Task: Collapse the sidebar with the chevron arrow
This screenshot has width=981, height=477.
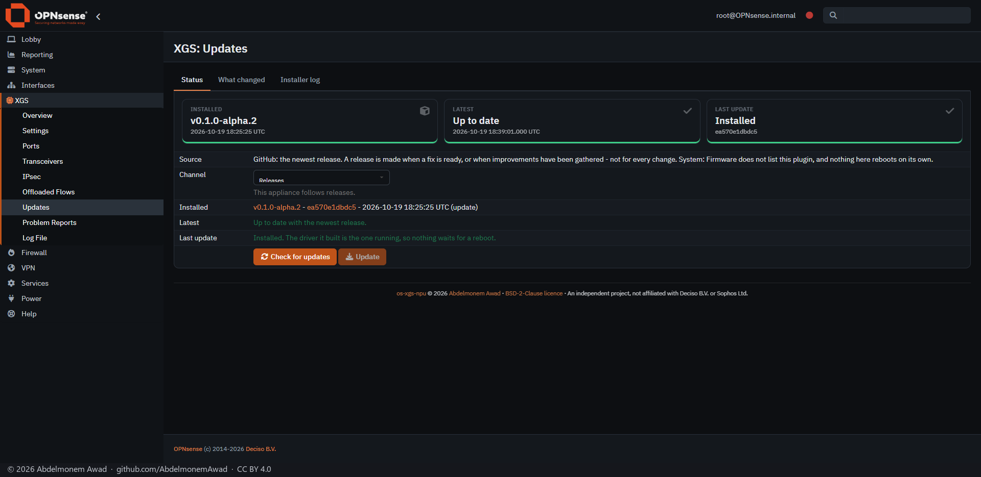Action: (98, 16)
